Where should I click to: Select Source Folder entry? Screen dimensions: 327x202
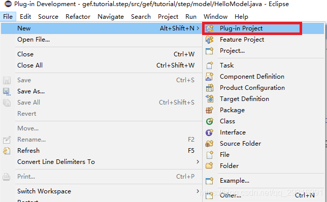(x=264, y=144)
